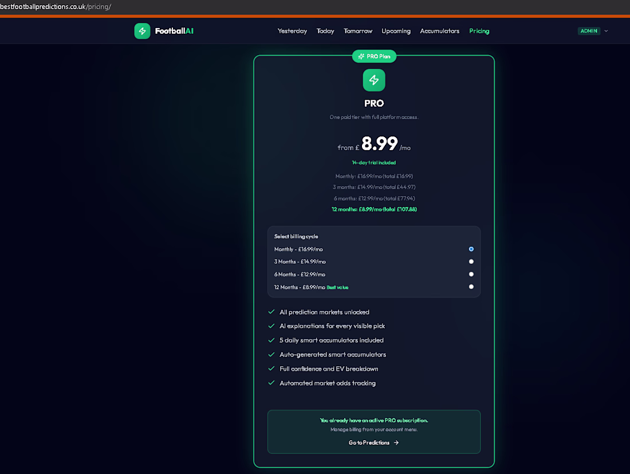Image resolution: width=630 pixels, height=474 pixels.
Task: Open the Pricing nav item
Action: 479,31
